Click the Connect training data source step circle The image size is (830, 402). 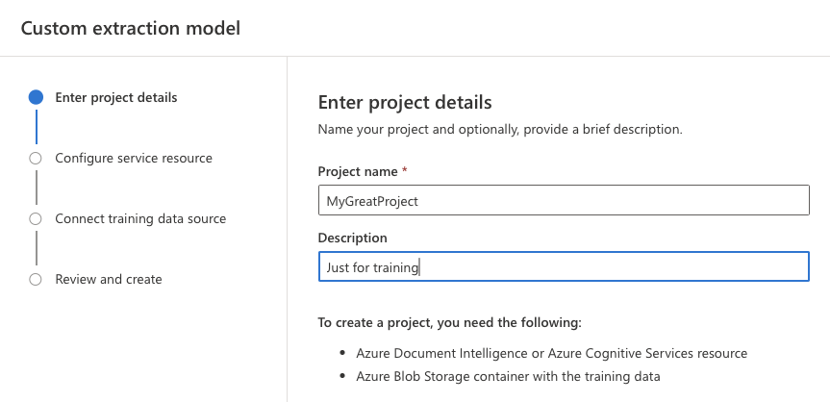(36, 218)
